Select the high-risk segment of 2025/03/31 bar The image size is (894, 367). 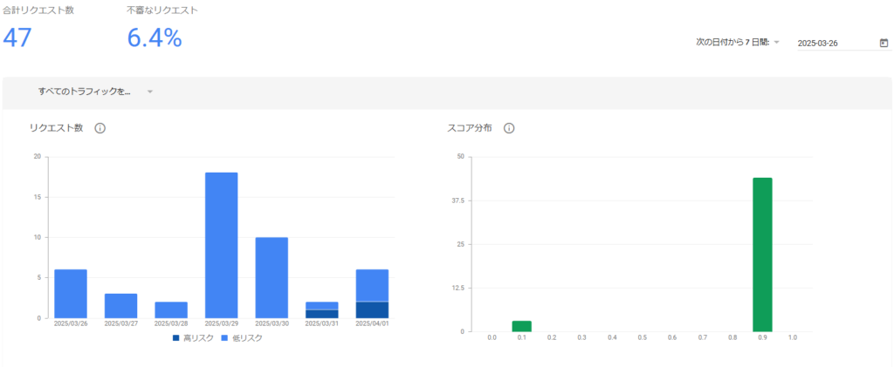(x=321, y=314)
